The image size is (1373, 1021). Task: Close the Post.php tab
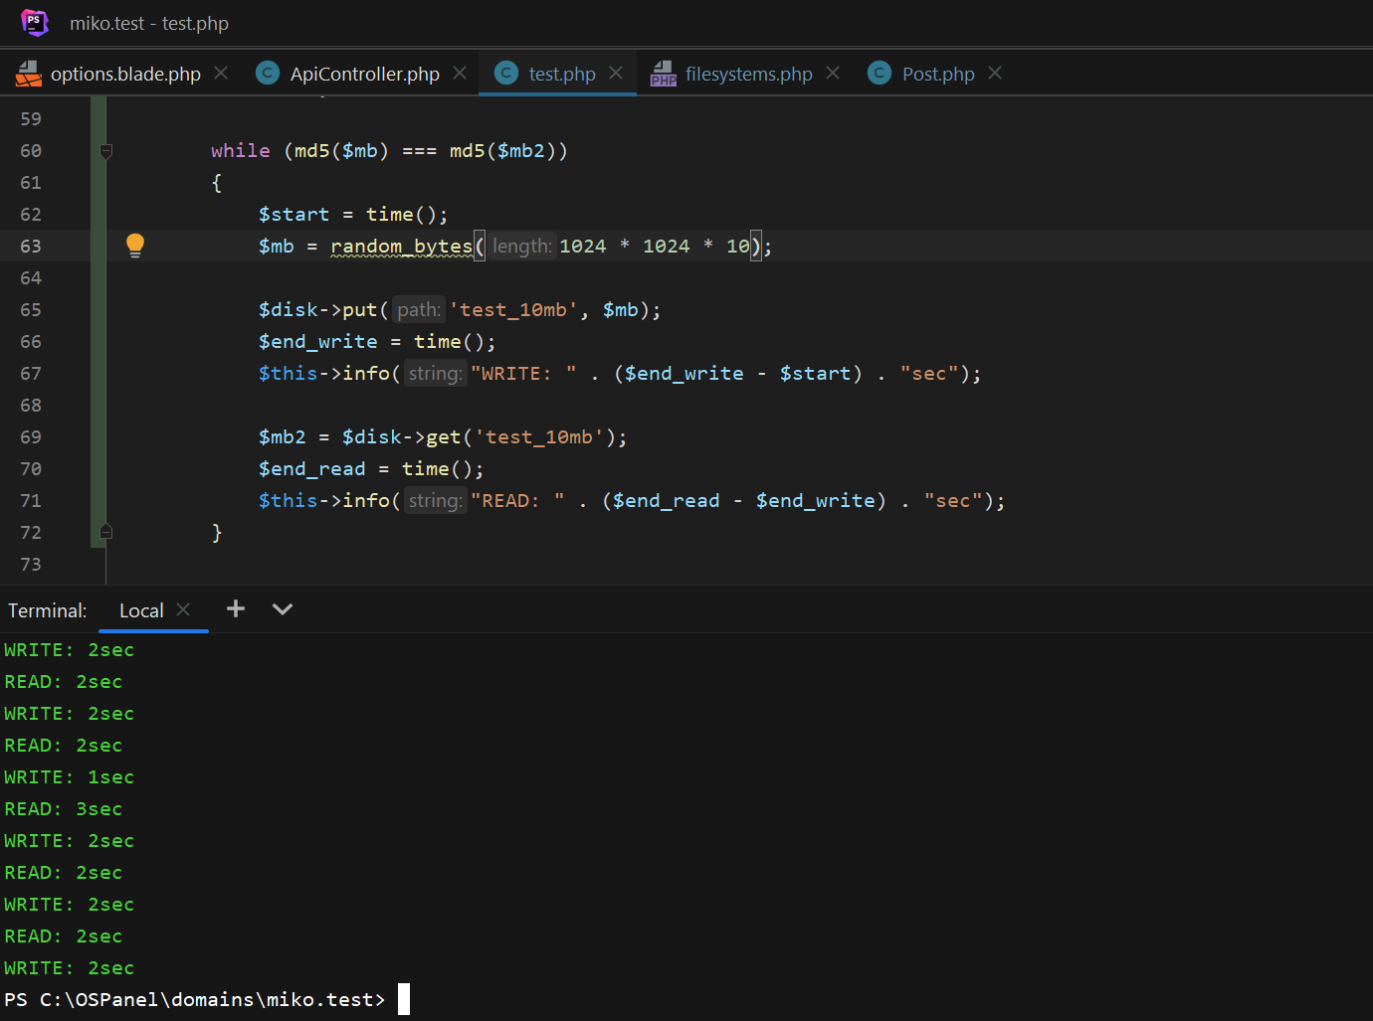[995, 74]
